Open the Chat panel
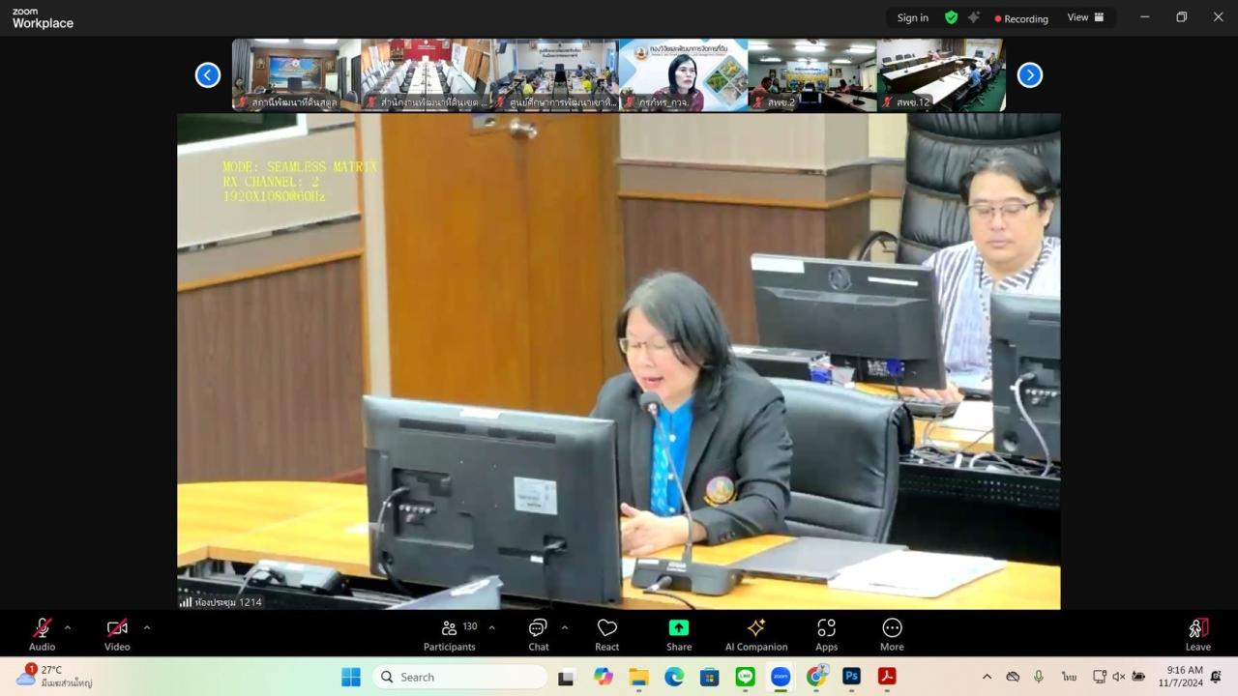Image resolution: width=1238 pixels, height=696 pixels. point(539,634)
